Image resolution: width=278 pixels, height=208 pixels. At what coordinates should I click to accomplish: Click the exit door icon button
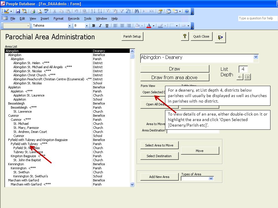(x=220, y=37)
